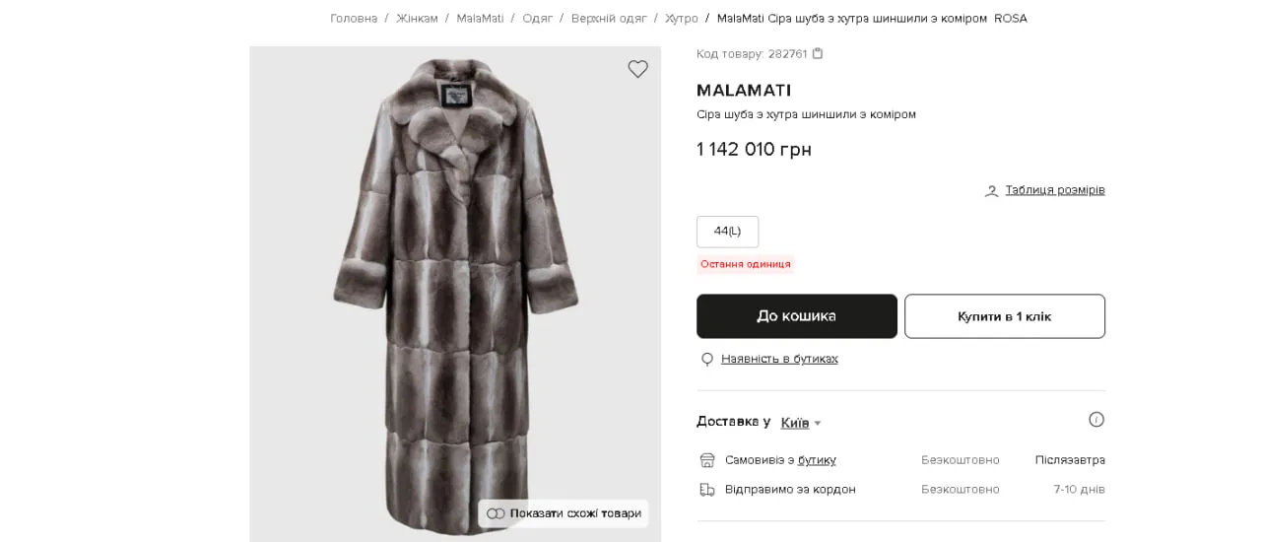This screenshot has height=542, width=1261.
Task: Click the similar items icon on the image
Action: [496, 513]
